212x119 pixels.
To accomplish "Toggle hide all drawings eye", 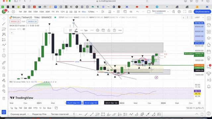I will pos(4,91).
